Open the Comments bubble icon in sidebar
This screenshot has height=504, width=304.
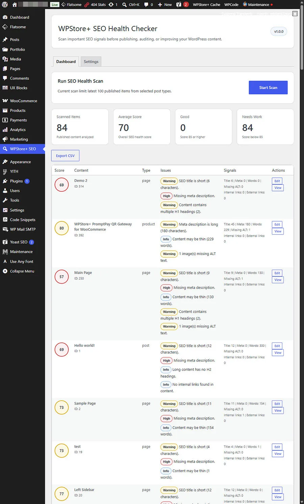(5, 78)
